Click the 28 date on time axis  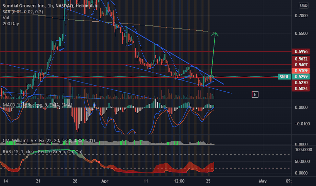pos(75,181)
